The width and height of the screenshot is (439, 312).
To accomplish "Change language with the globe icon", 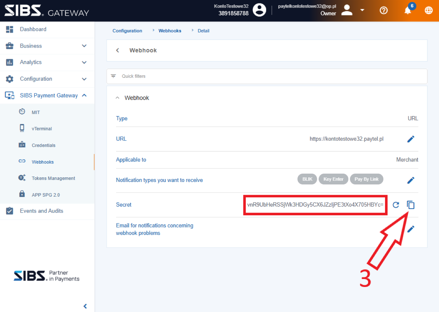I will pos(429,11).
